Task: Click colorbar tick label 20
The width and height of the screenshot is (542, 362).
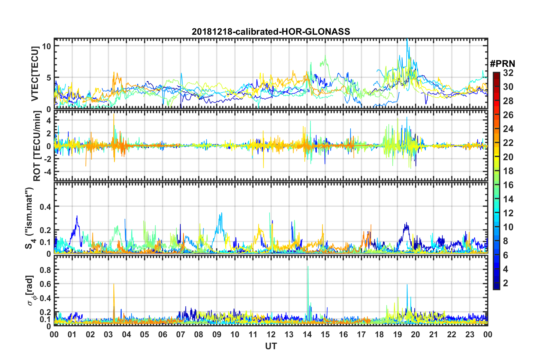Action: (x=508, y=157)
